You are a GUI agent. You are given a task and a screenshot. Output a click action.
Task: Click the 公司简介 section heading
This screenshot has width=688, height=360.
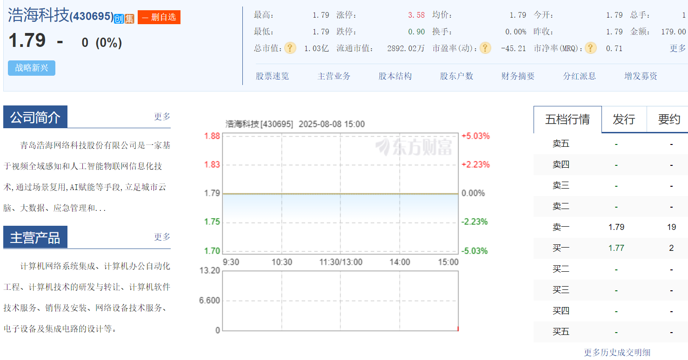(35, 117)
